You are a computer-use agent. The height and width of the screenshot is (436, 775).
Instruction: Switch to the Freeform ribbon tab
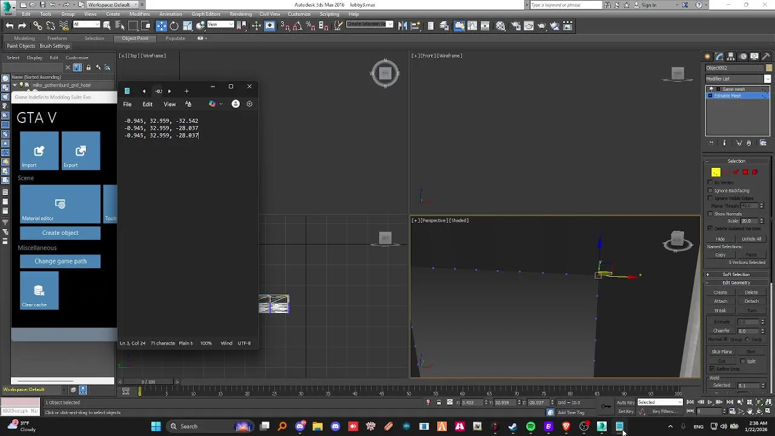(x=57, y=38)
